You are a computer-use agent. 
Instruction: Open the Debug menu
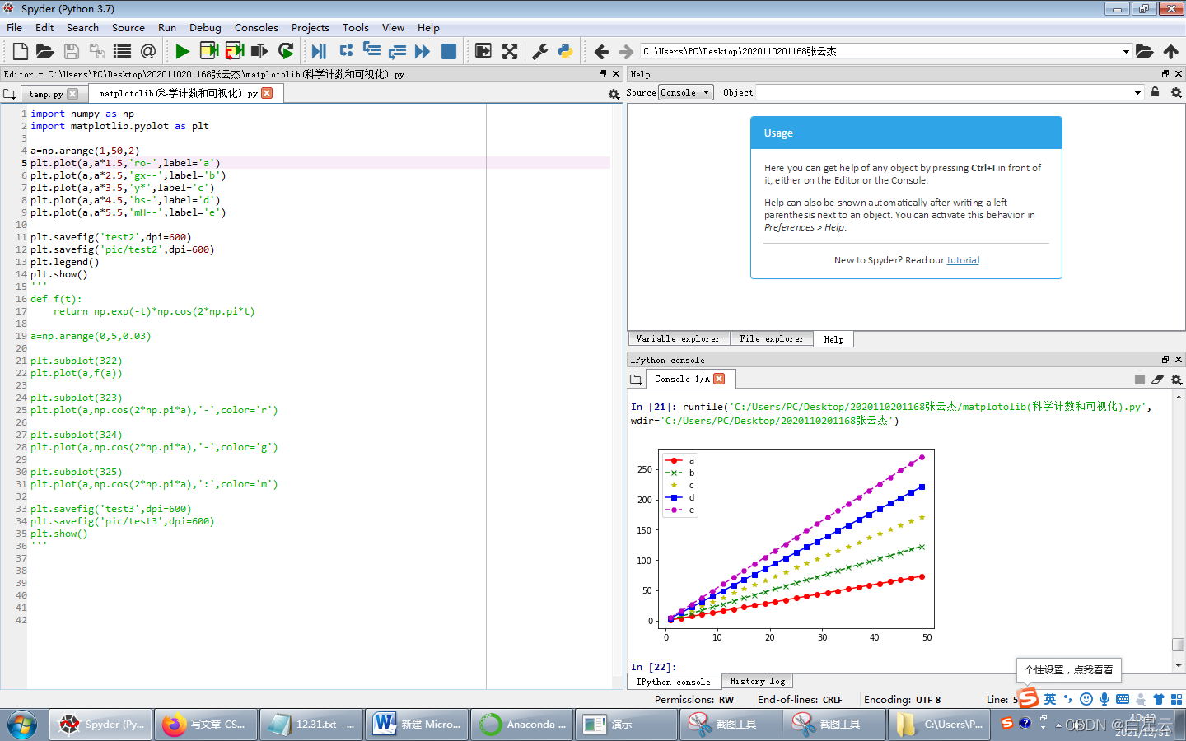click(205, 27)
